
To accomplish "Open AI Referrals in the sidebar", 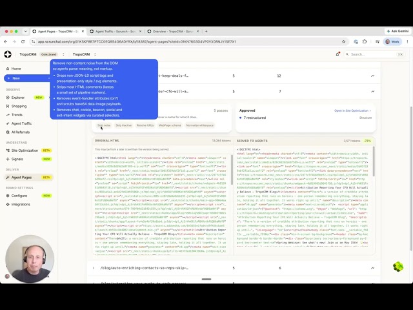I will 20,132.
